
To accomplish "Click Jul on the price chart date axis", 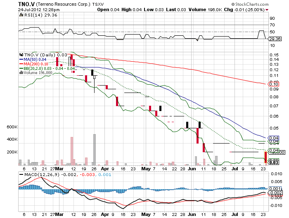I will click(235, 169).
